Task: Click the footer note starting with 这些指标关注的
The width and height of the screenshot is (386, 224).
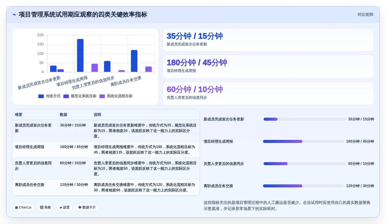Action: pos(287,206)
